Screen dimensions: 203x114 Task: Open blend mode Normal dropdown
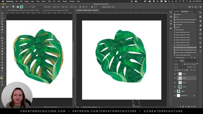(180, 67)
